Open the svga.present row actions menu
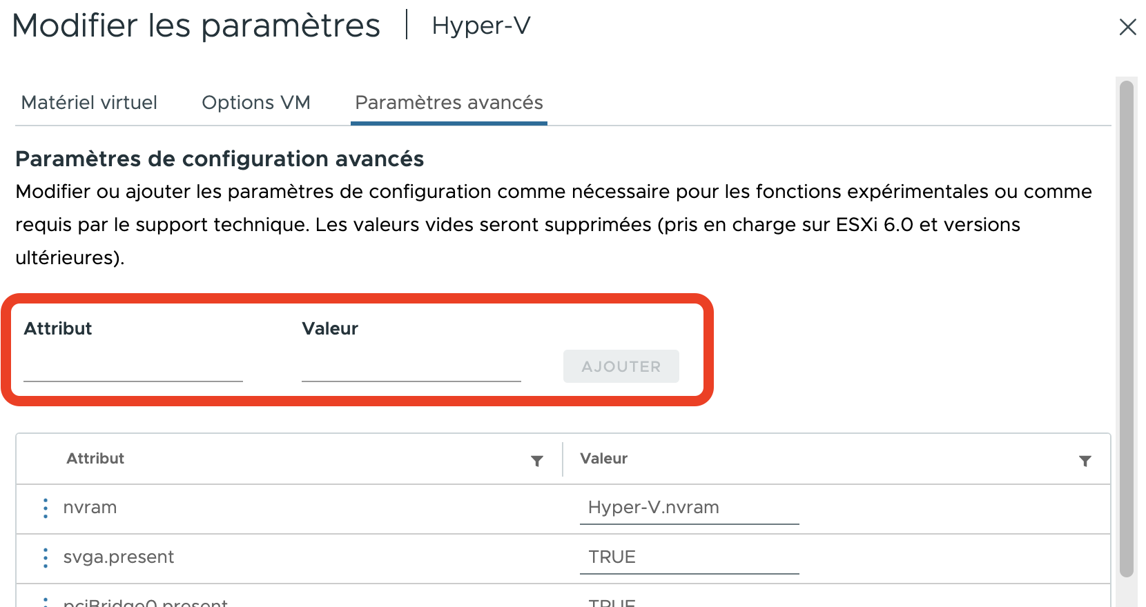Image resolution: width=1146 pixels, height=607 pixels. (46, 557)
